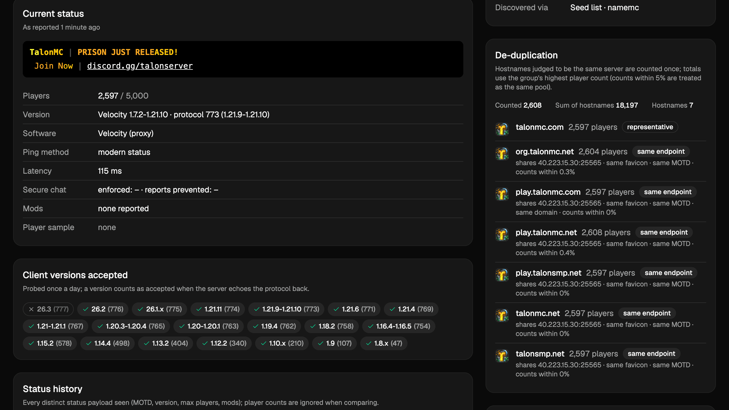This screenshot has width=729, height=410.
Task: Select the rejected 26.3 (777) version chip
Action: 48,309
